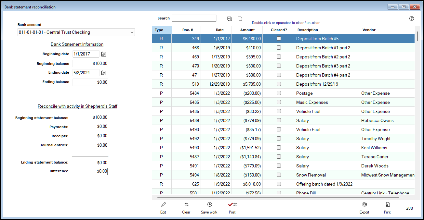The height and width of the screenshot is (220, 424).
Task: Open the Beginning date calendar picker
Action: (x=104, y=54)
